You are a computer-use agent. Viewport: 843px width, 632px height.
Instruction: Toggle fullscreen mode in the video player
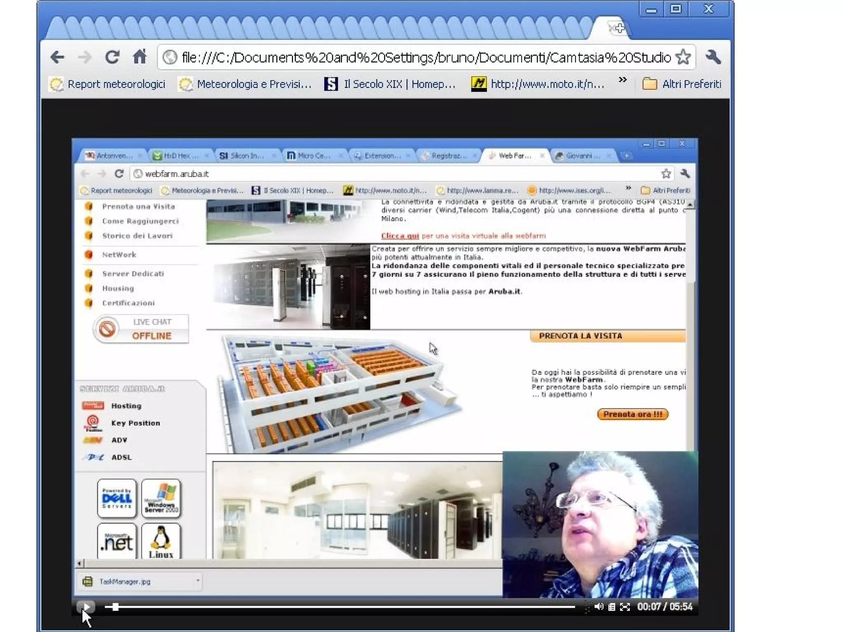click(625, 607)
